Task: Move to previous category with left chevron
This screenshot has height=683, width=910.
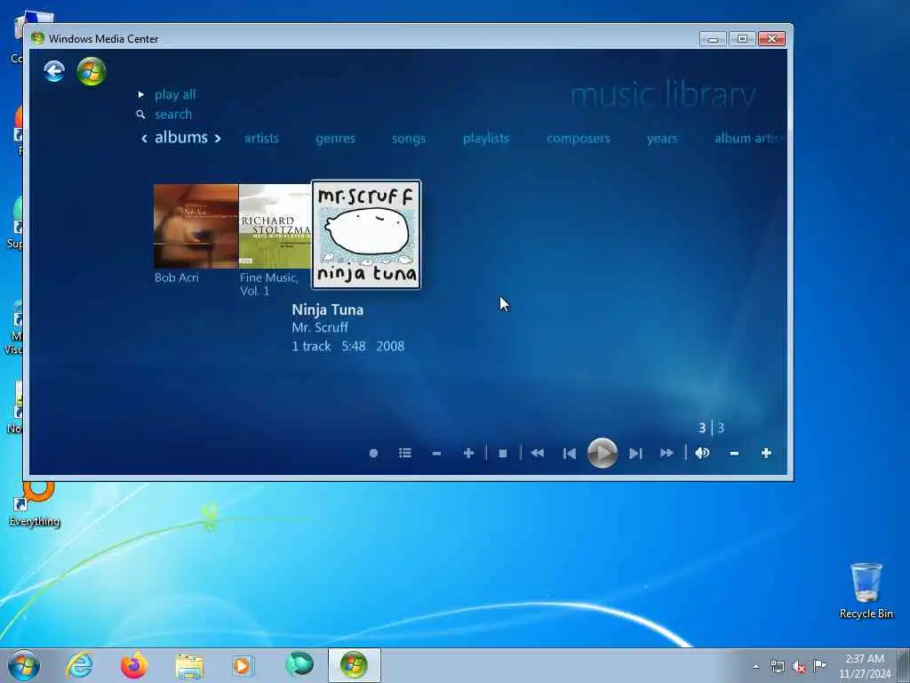Action: pyautogui.click(x=144, y=138)
